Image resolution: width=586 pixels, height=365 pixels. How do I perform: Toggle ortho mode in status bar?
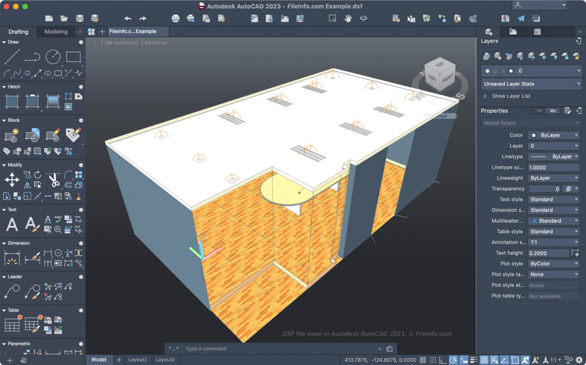[x=443, y=360]
